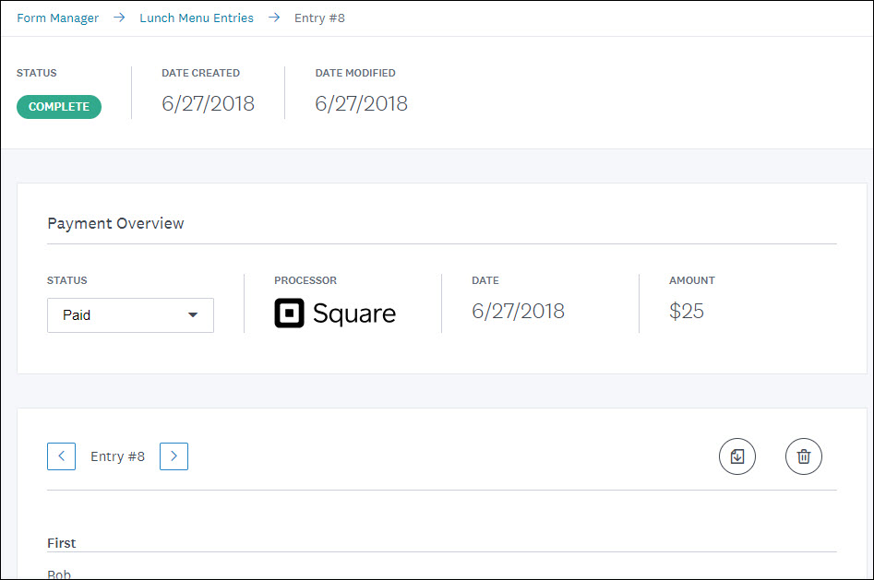The image size is (874, 580).
Task: Delete Entry #8 using the trash icon
Action: coord(803,456)
